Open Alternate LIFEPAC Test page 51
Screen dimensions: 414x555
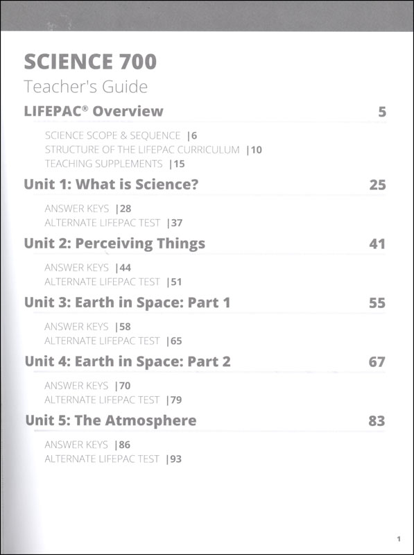point(113,282)
